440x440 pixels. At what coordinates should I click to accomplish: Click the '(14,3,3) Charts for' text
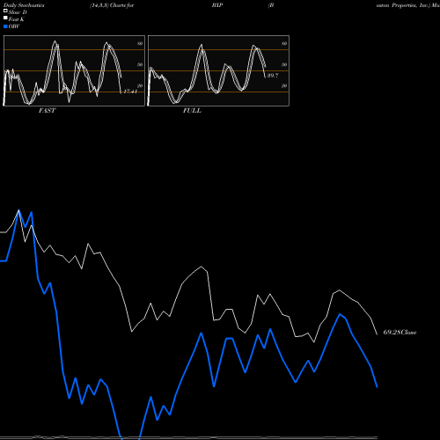(x=112, y=5)
